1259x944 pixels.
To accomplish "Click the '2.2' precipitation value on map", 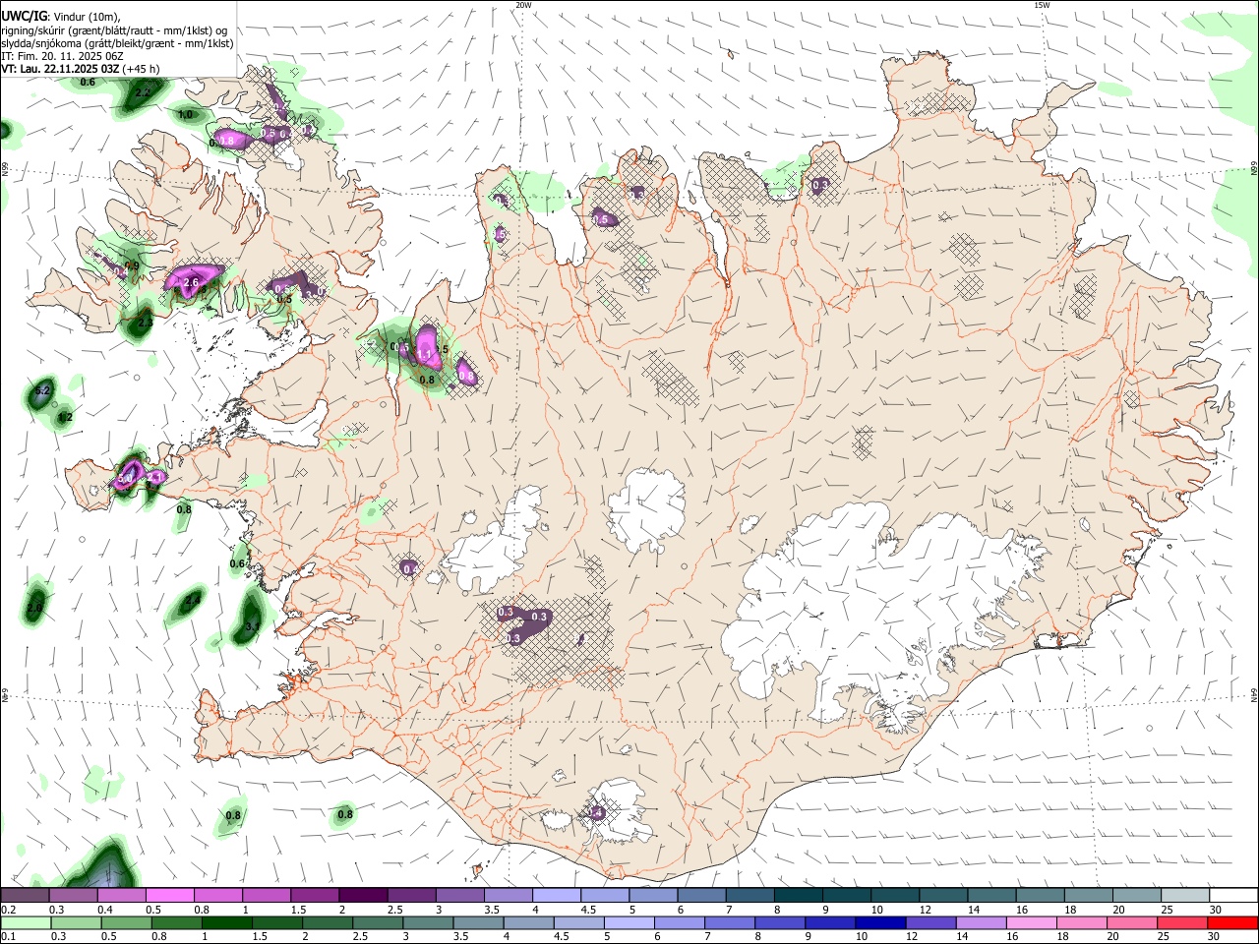I will [142, 92].
